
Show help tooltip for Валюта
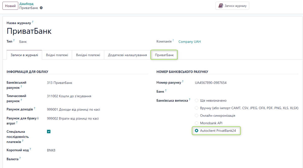tap(20, 158)
